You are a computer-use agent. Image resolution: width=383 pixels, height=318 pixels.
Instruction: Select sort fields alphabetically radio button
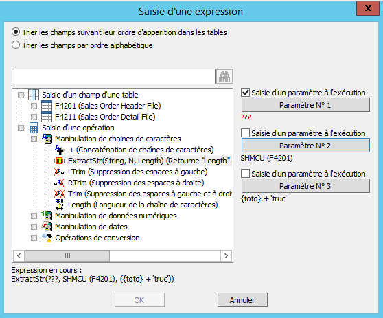pos(16,45)
